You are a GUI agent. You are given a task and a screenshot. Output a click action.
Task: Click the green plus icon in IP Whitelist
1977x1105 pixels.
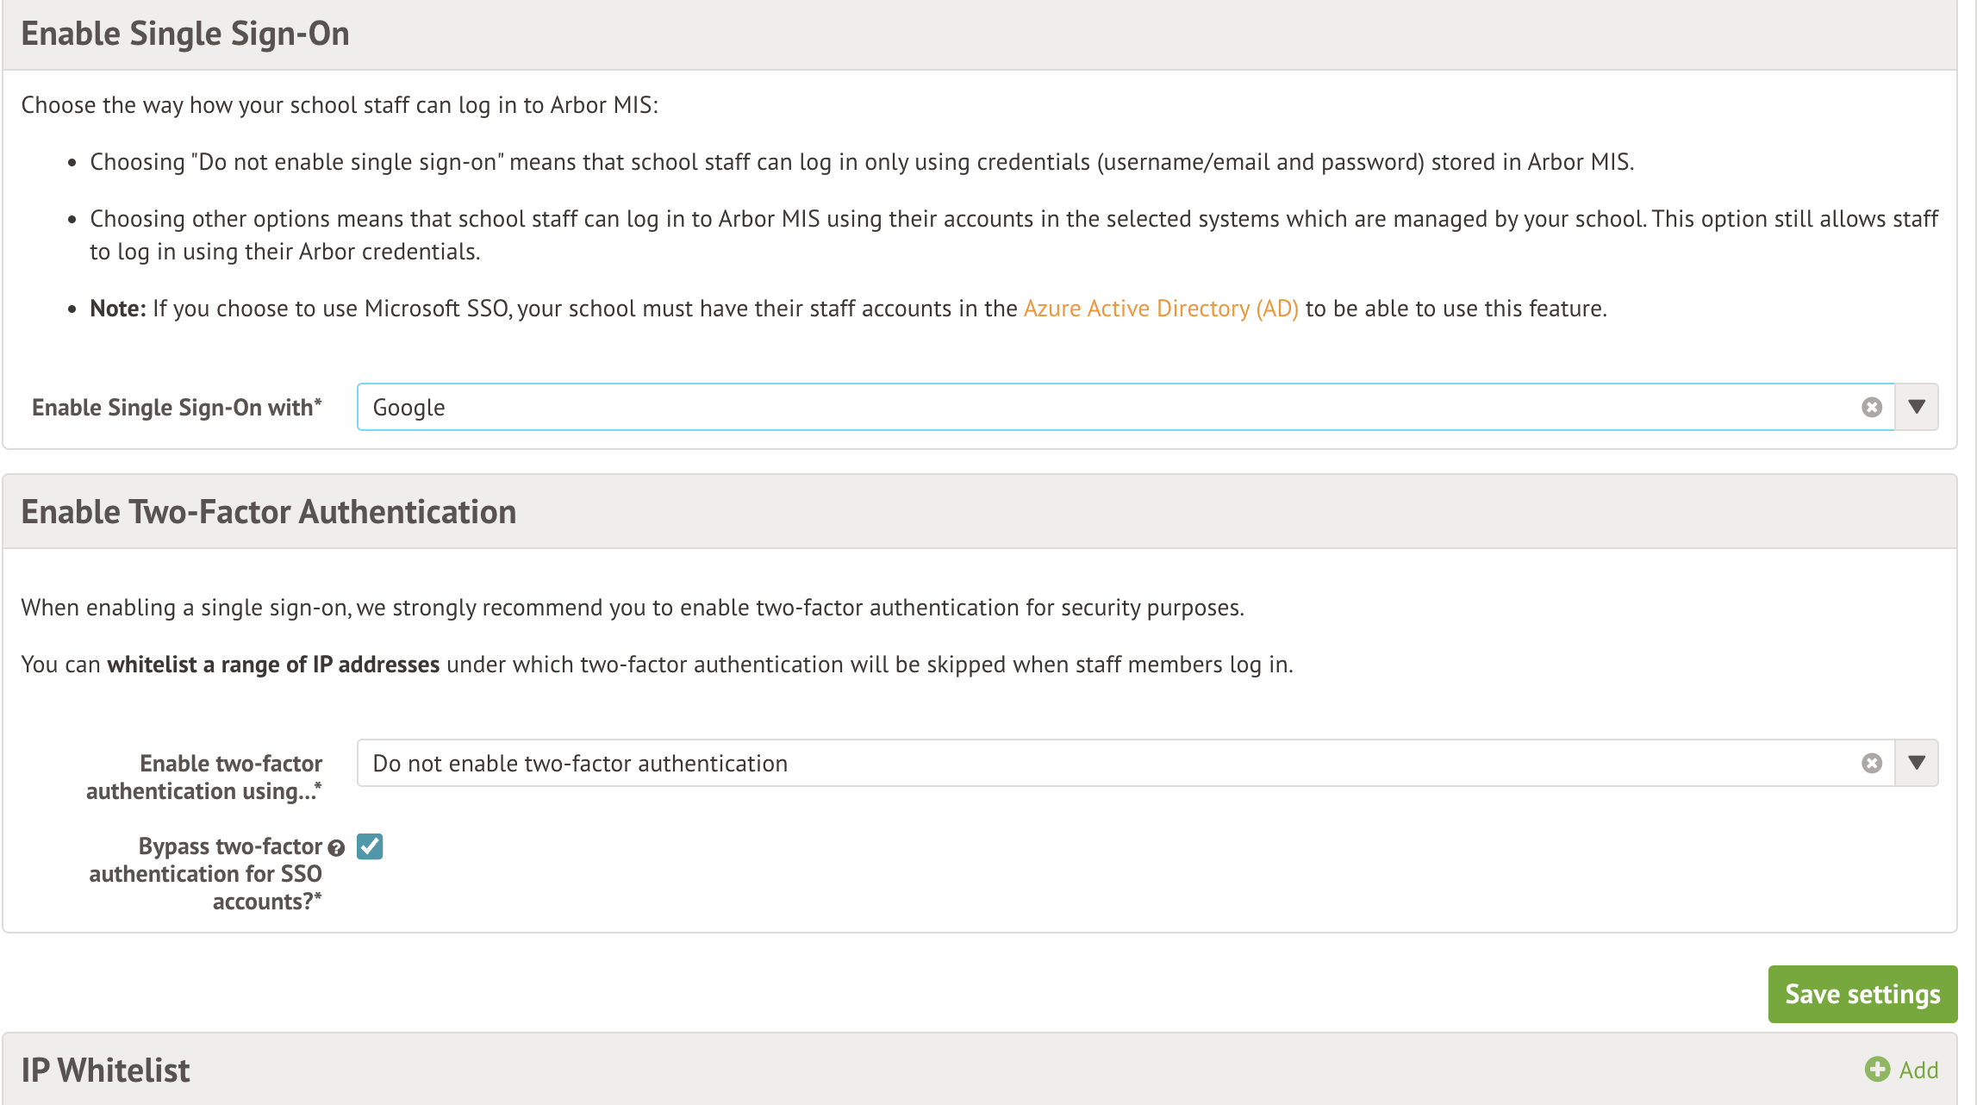(1877, 1070)
